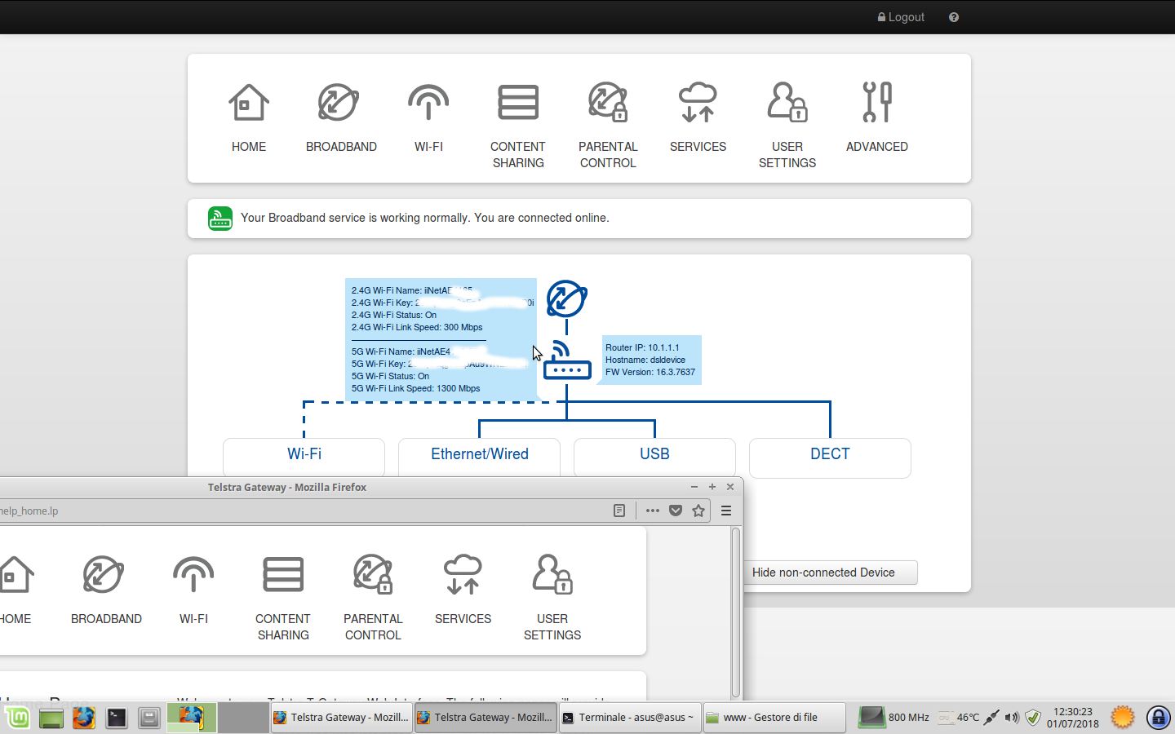Screen dimensions: 1175x734
Task: Launch terminal from panel launcher
Action: [x=117, y=718]
